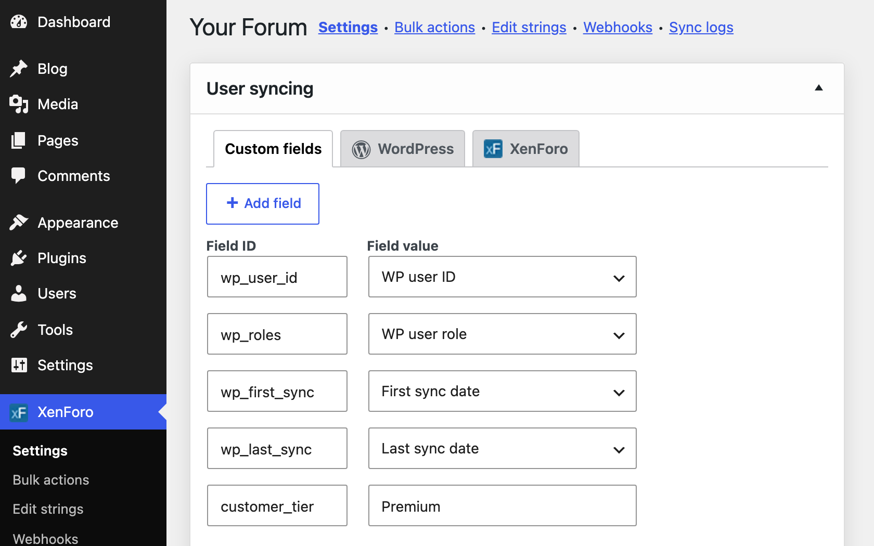Click the wp_last_sync Field ID input
Viewport: 874px width, 546px height.
(277, 448)
